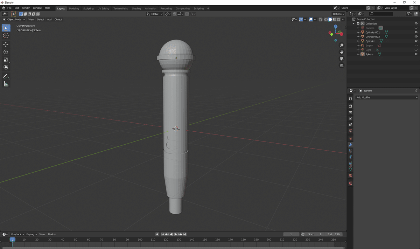Switch to rendered viewport shading
The height and width of the screenshot is (249, 420).
[x=338, y=20]
